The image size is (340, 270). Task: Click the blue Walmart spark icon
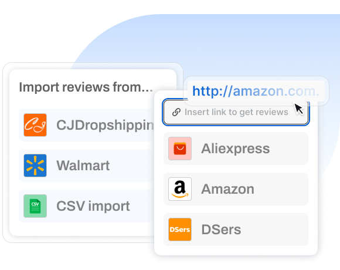click(35, 166)
